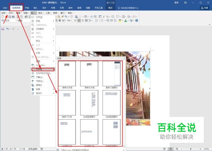Image resolution: width=212 pixels, height=151 pixels.
Task: Click the Save icon in the classic toolbar
Action: (10, 17)
